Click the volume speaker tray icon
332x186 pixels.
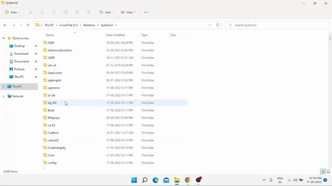(x=295, y=180)
